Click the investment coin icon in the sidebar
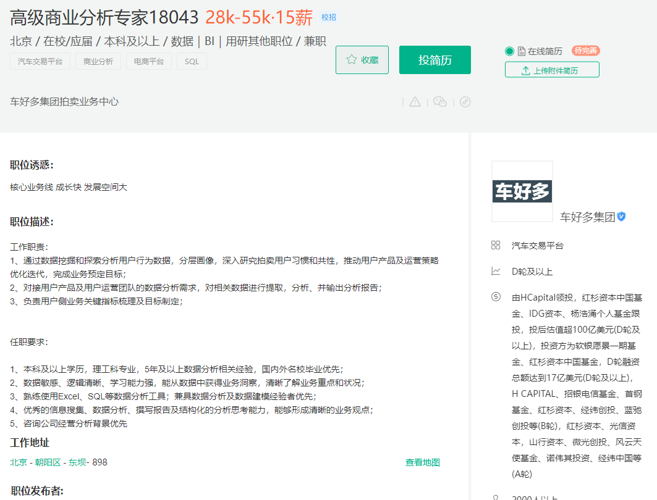This screenshot has width=657, height=500. (x=496, y=297)
